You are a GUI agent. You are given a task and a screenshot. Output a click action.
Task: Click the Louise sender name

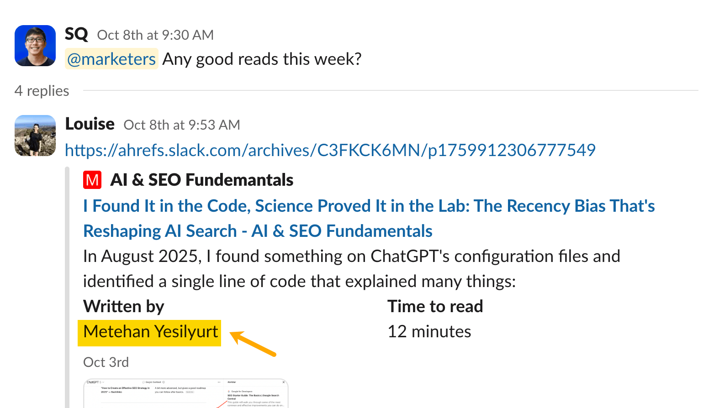pos(90,124)
